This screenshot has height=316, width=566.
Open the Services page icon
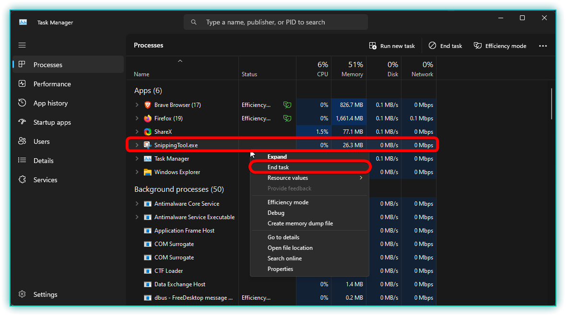(x=22, y=180)
